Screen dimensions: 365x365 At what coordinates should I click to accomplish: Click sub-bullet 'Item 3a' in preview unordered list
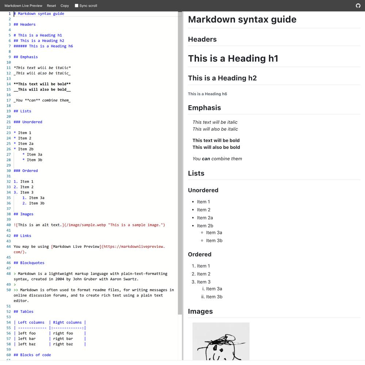pos(214,233)
